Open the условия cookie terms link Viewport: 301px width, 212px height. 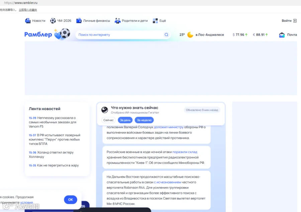pyautogui.click(x=27, y=202)
